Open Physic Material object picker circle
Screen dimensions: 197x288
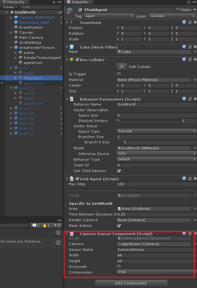195,80
